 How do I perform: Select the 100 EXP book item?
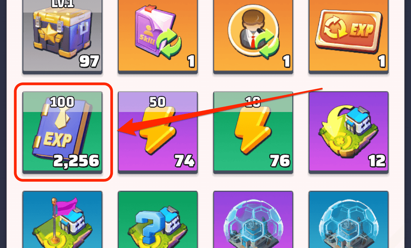62,132
